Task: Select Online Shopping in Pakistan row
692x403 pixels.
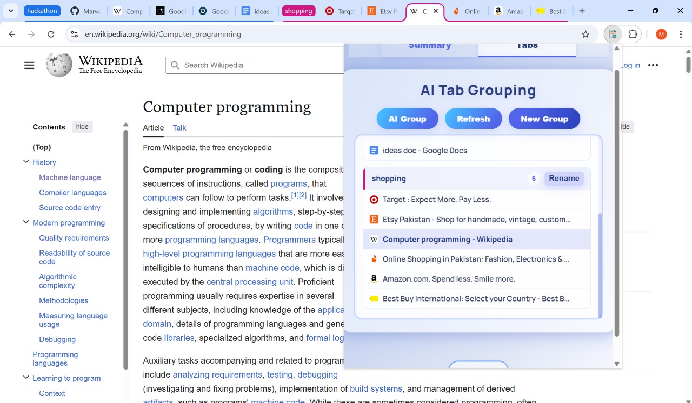Action: point(477,259)
